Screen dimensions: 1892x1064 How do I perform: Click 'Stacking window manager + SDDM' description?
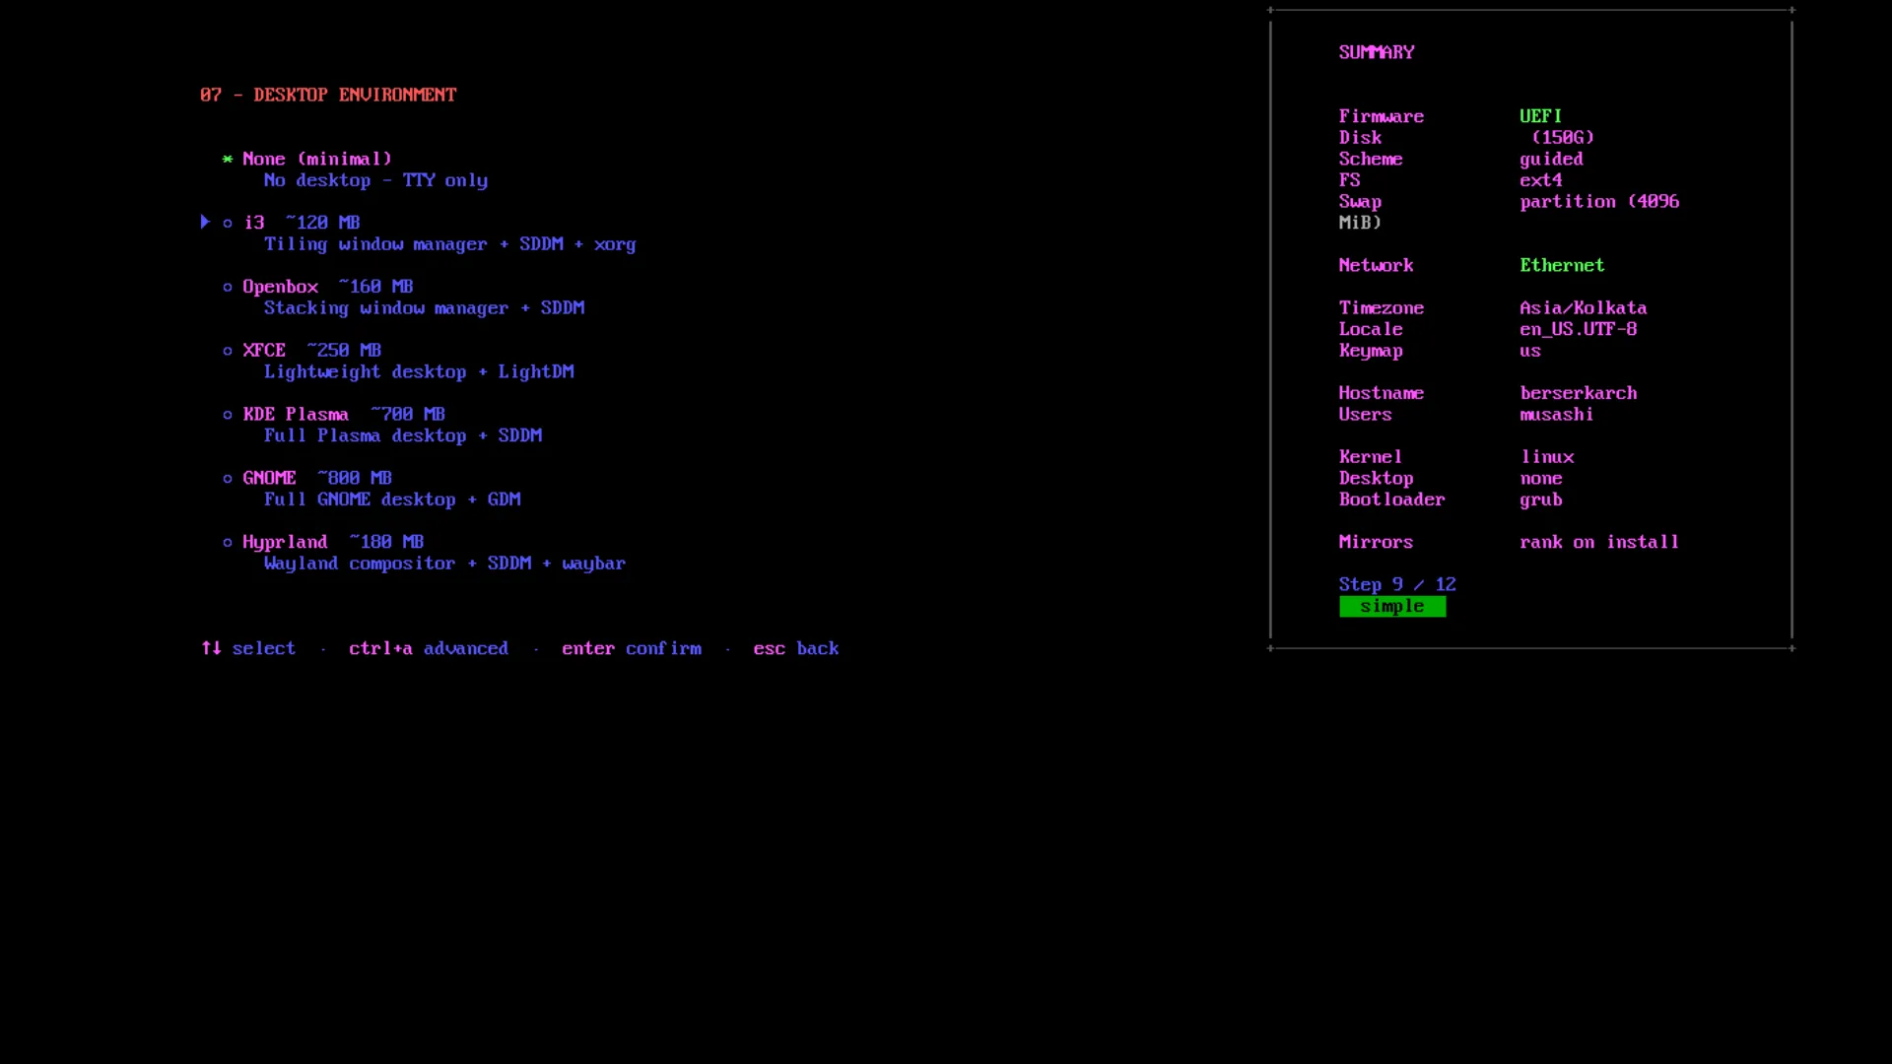tap(425, 308)
